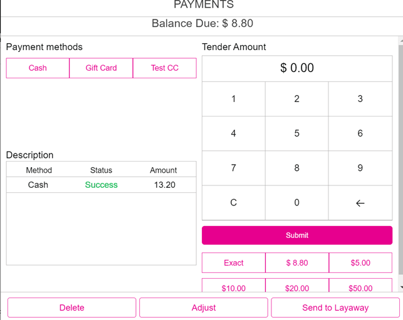
Task: Choose Gift Card payment method
Action: tap(101, 68)
